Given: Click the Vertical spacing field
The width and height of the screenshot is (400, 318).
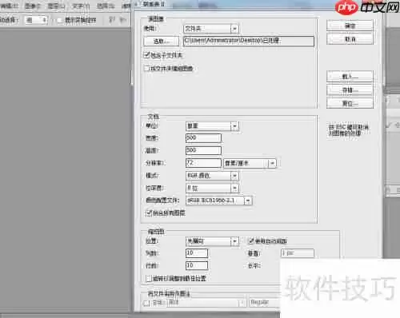Looking at the screenshot, I should 297,253.
